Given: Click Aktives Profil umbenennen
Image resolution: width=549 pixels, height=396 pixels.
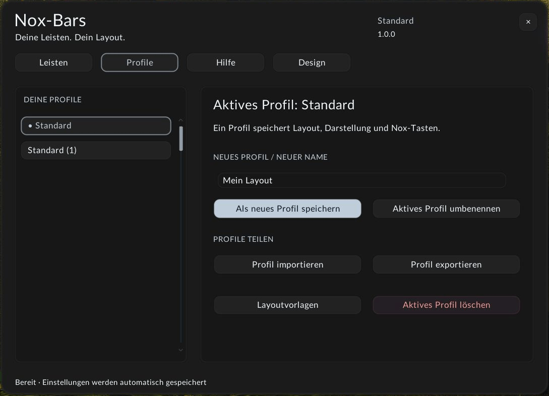Looking at the screenshot, I should pos(446,209).
